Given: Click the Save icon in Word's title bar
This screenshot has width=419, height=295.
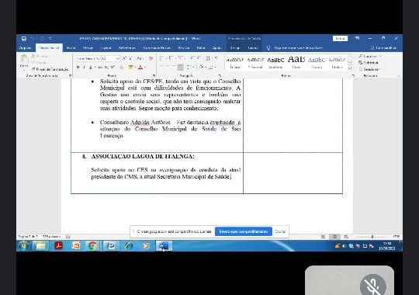Looking at the screenshot, I should pos(24,39).
